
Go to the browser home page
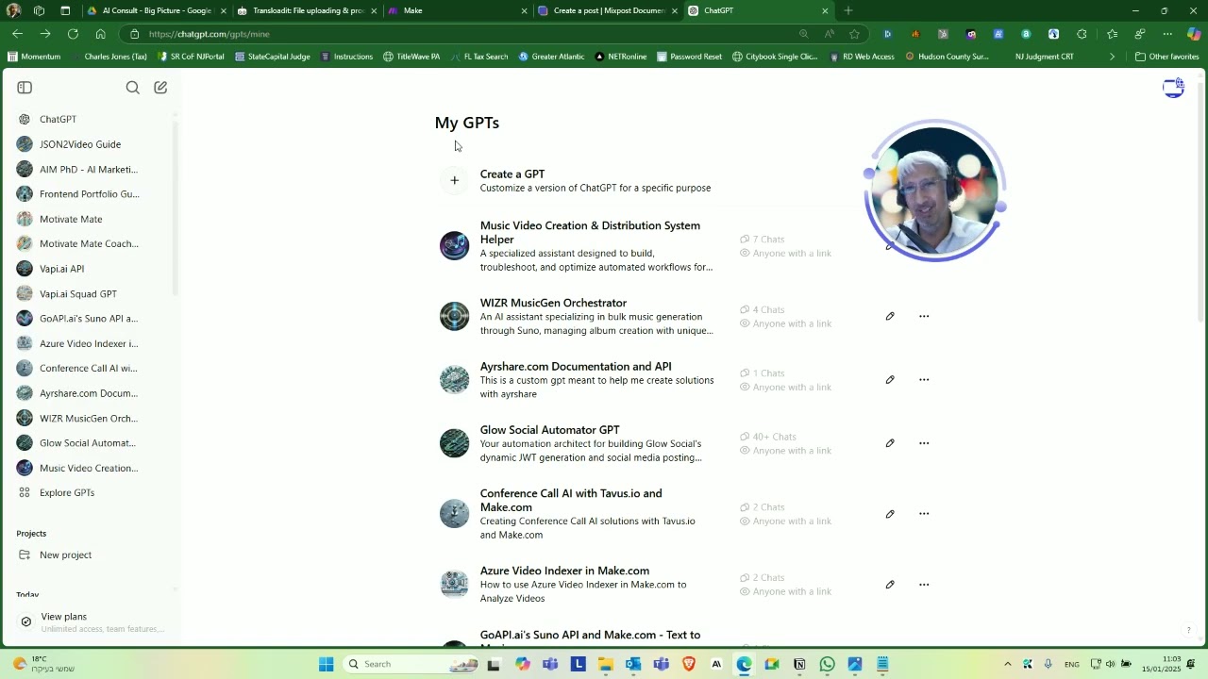click(x=100, y=34)
